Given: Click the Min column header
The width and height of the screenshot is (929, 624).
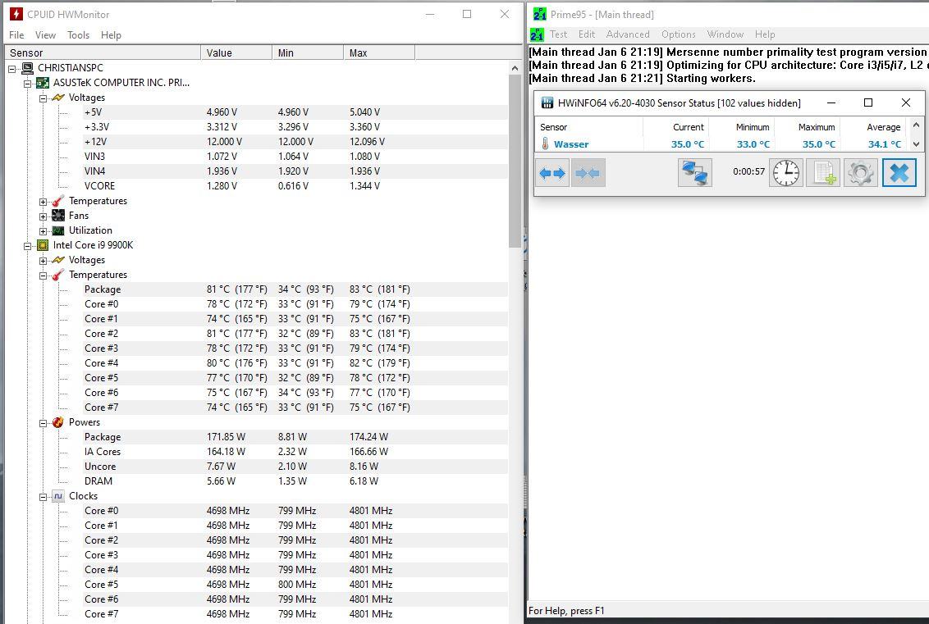Looking at the screenshot, I should 308,52.
